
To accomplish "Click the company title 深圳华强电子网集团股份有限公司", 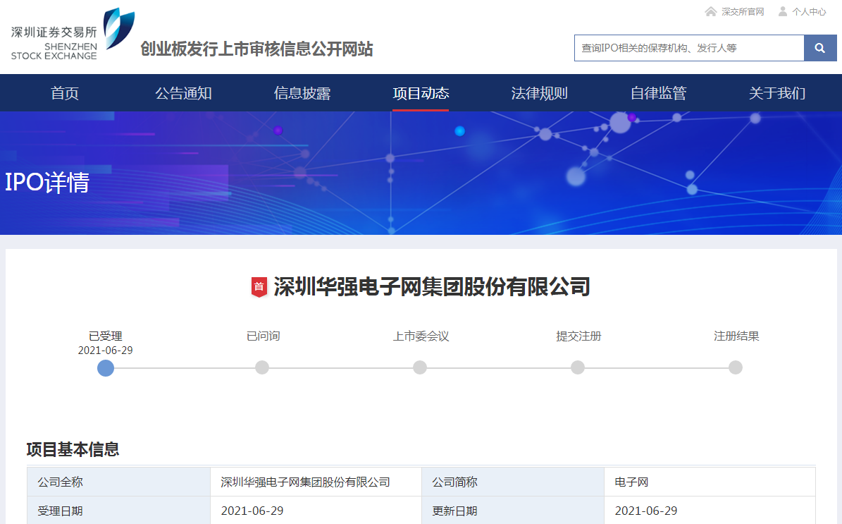I will pyautogui.click(x=432, y=286).
